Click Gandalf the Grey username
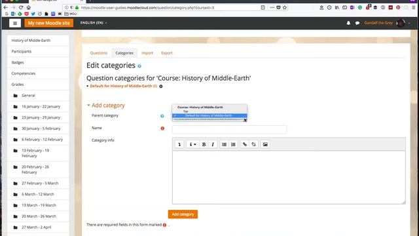This screenshot has width=419, height=236. click(x=378, y=23)
